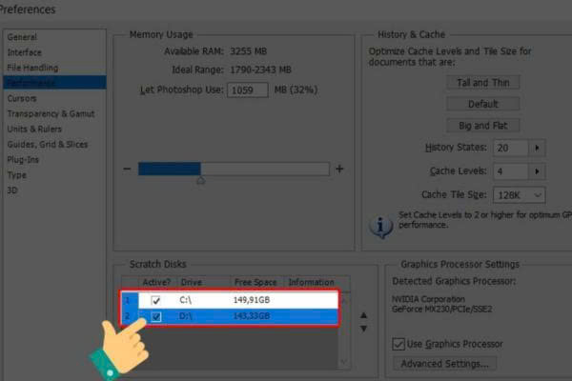Toggle the C:\ scratch disk checkbox
The image size is (572, 381).
coord(155,300)
